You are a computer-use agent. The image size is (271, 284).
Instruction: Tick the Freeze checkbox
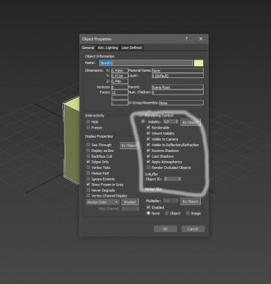click(89, 128)
